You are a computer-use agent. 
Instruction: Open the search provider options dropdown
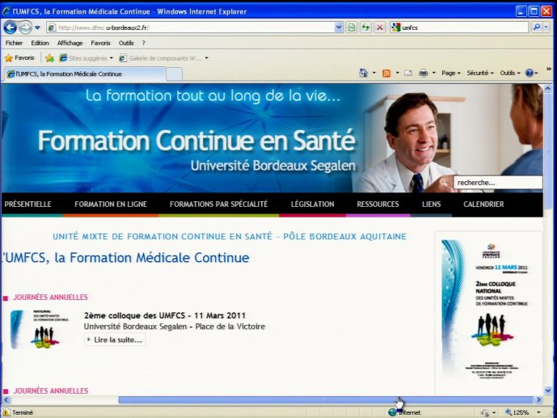click(x=546, y=27)
